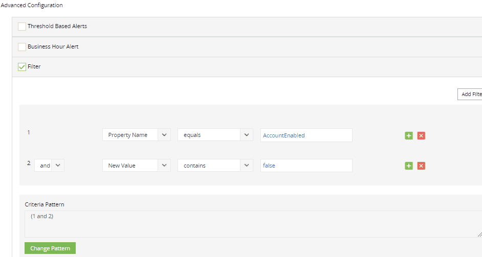
Task: Focus the 'false' value input field
Action: [x=306, y=166]
